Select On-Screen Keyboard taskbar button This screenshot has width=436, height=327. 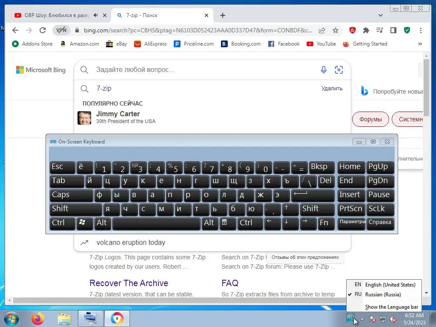90,318
